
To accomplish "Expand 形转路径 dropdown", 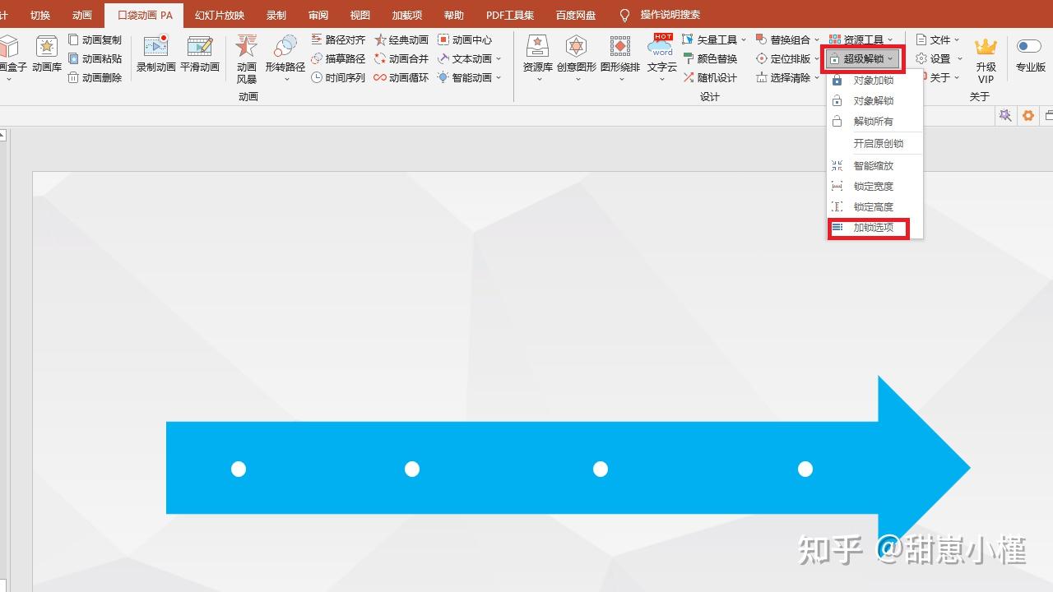I will 285,79.
